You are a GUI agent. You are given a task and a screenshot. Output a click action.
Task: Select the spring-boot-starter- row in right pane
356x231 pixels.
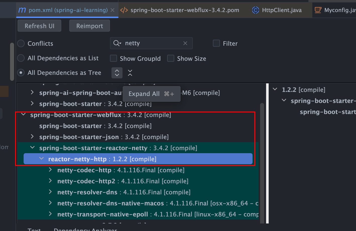[x=323, y=101]
